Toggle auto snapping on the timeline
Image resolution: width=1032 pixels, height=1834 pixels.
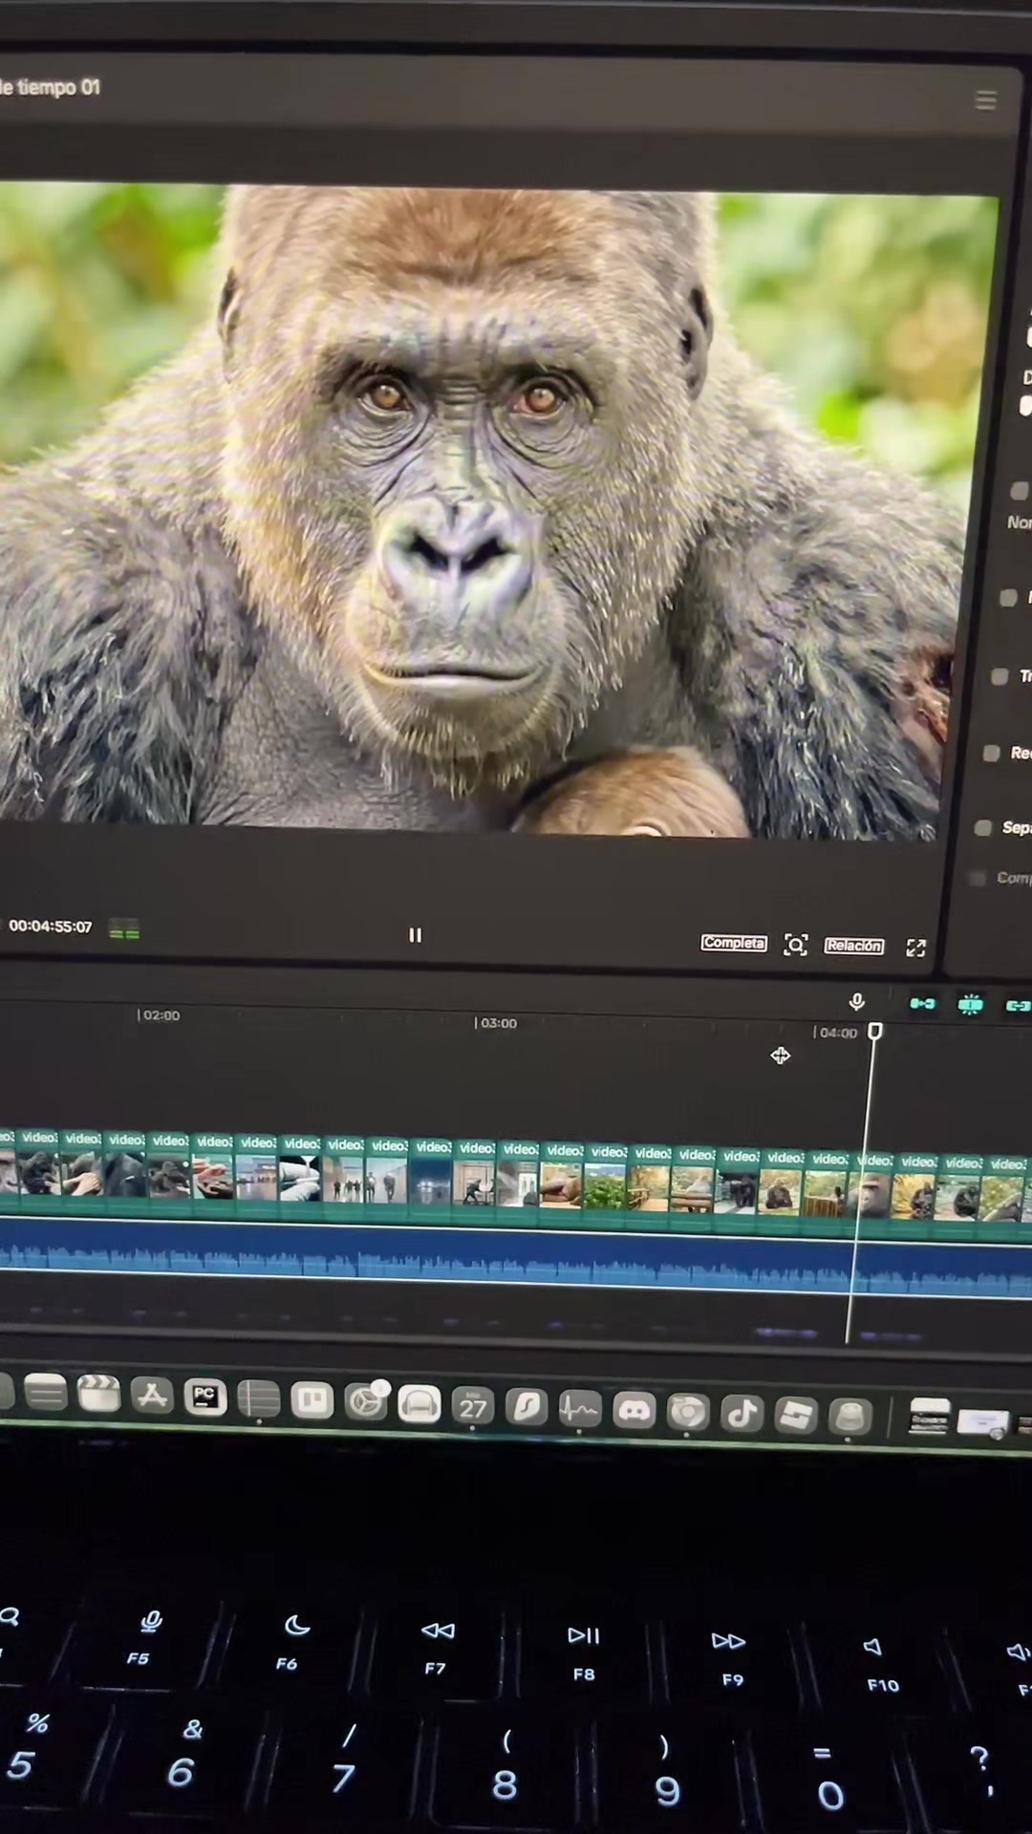[x=970, y=1004]
